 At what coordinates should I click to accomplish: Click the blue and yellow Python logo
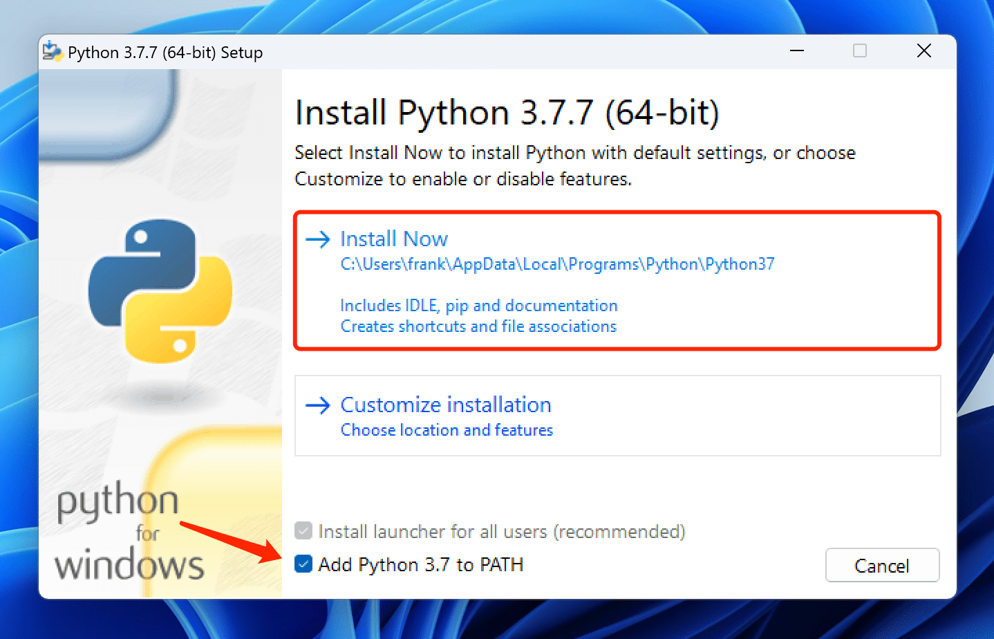click(x=160, y=291)
